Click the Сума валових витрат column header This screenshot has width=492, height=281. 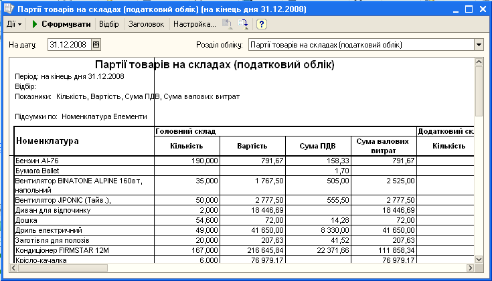coord(384,146)
